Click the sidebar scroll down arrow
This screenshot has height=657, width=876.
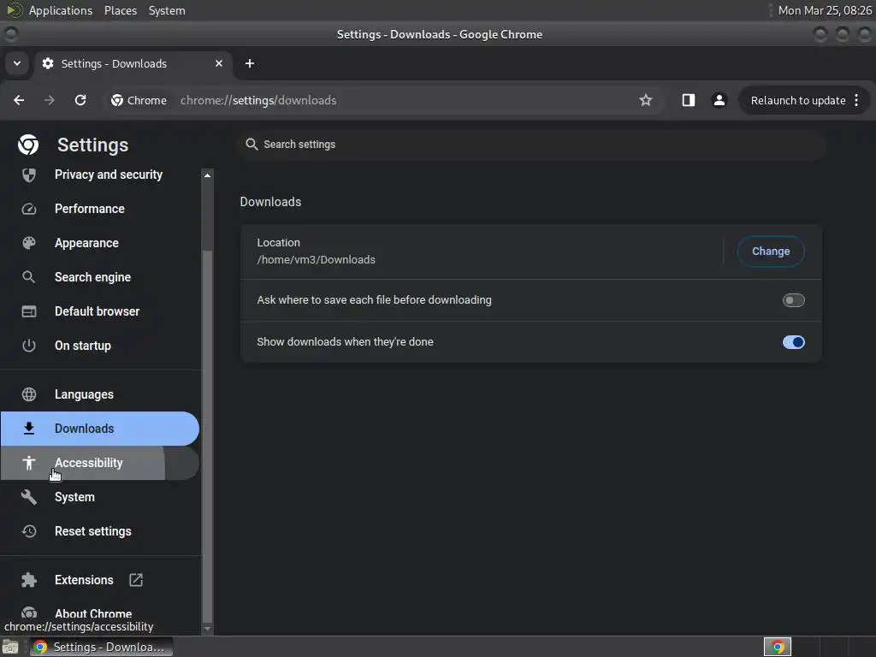tap(207, 629)
